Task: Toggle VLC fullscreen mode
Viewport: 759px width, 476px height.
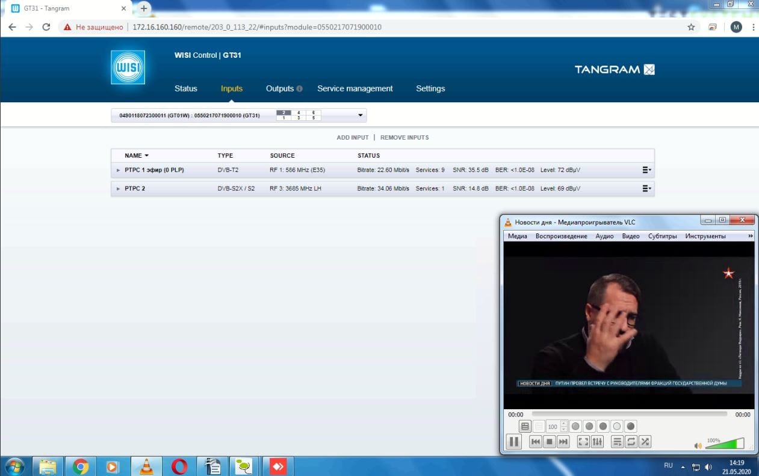Action: tap(583, 442)
